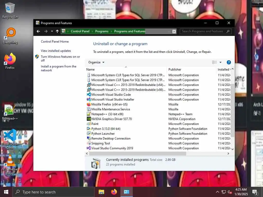
Task: Open File Explorer from the taskbar
Action: coord(101,192)
